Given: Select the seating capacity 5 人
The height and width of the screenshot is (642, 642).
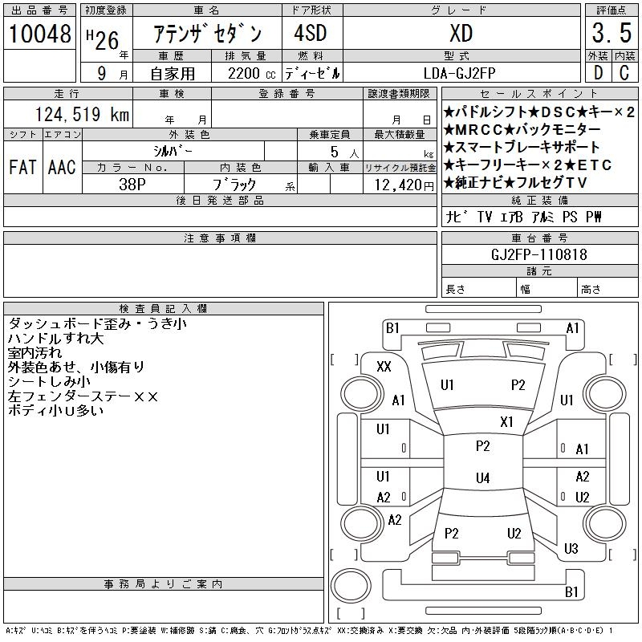Looking at the screenshot, I should pos(345,152).
